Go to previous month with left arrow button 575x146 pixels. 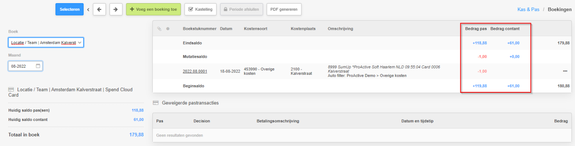tap(99, 9)
